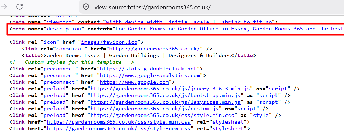344x139 pixels.
Task: Click the browser reload icon
Action: point(20,7)
